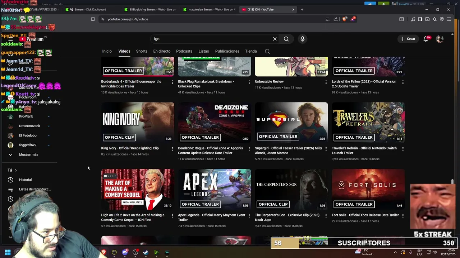
Task: Open YouTube notifications bell
Action: click(426, 39)
